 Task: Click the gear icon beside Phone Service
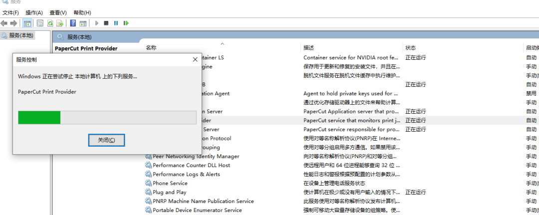click(148, 183)
